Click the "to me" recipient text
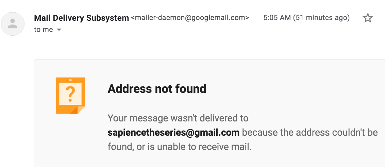 click(x=44, y=30)
